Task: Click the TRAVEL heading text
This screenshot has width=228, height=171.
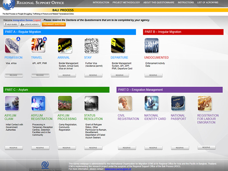Action: (37, 58)
